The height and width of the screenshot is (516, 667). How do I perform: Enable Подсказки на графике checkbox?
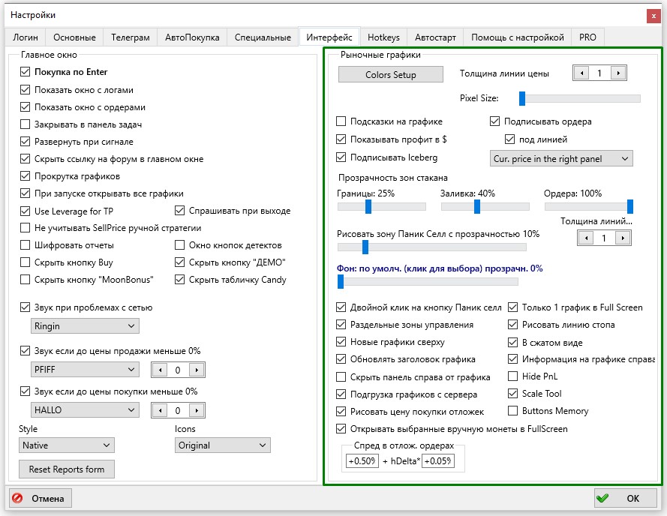coord(341,121)
